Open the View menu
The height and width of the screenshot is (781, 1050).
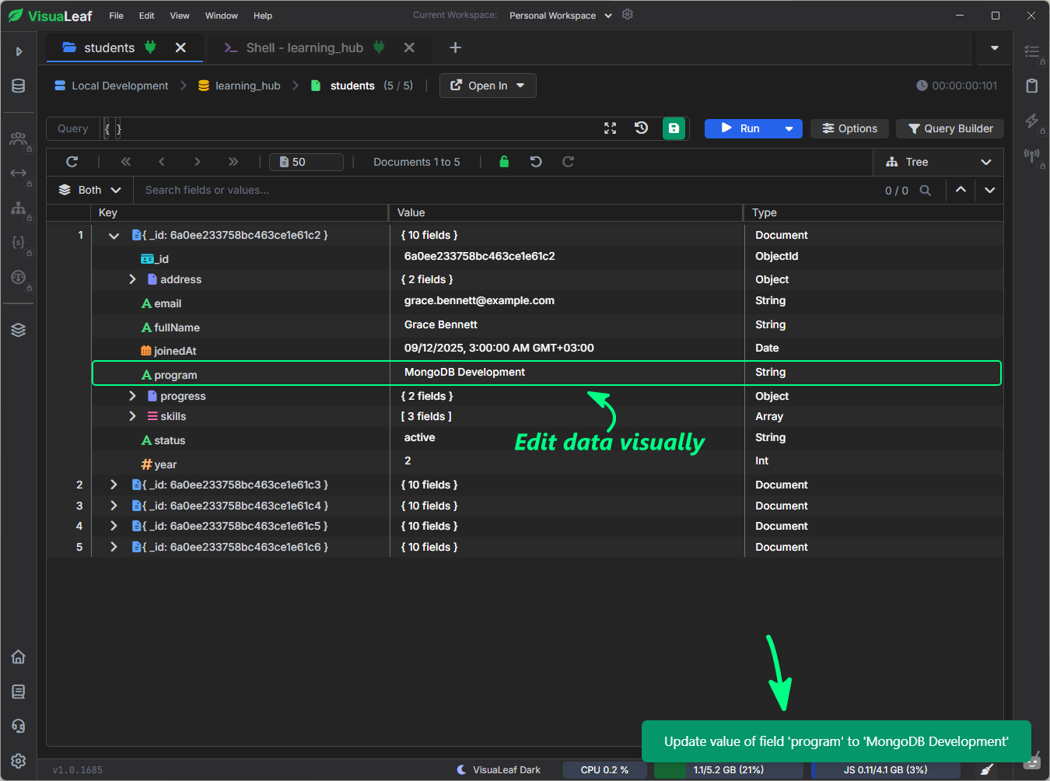click(180, 16)
